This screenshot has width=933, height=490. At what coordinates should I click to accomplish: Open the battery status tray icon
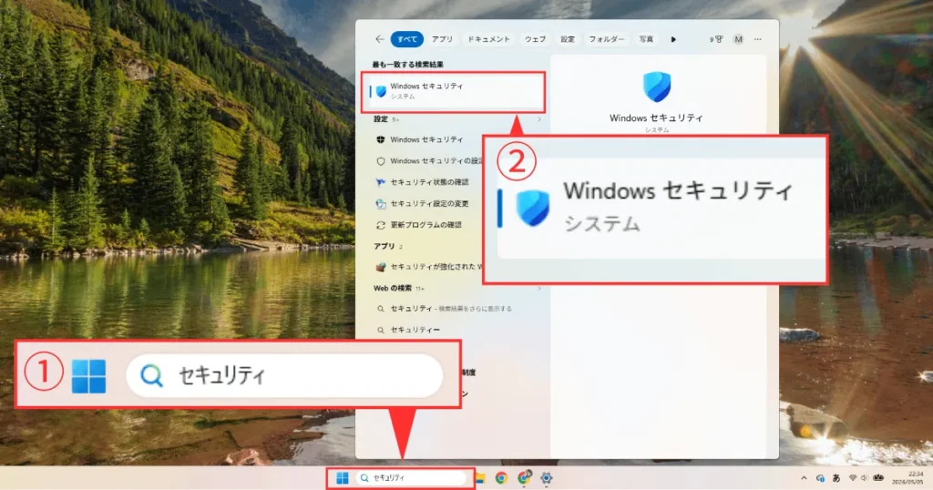coord(878,478)
